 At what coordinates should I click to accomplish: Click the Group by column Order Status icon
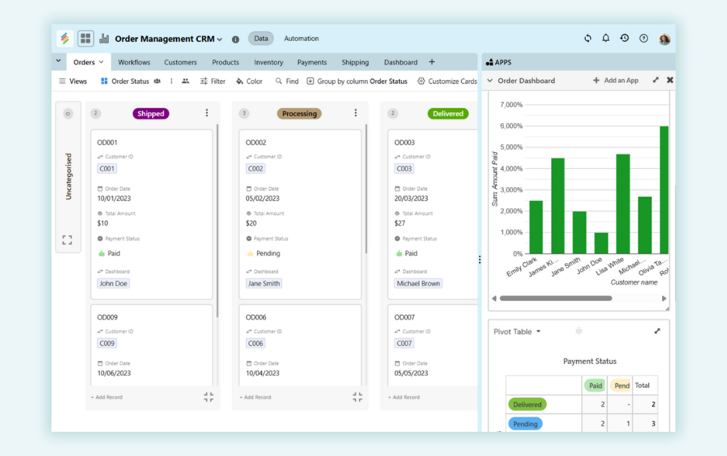point(309,81)
